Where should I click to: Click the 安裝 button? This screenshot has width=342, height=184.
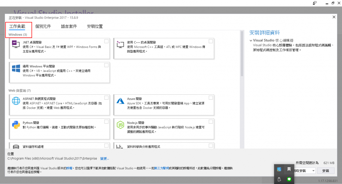coord(326,171)
